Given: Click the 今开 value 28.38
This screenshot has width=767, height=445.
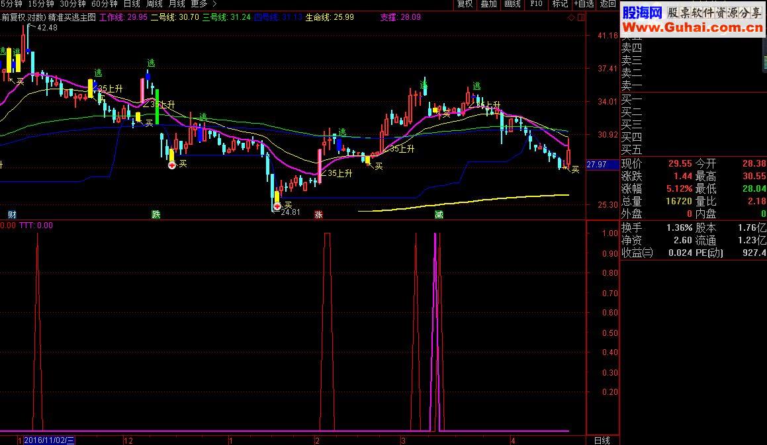Looking at the screenshot, I should [x=754, y=164].
